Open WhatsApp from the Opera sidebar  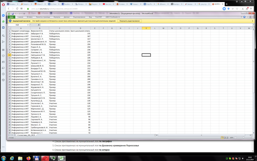click(3, 21)
